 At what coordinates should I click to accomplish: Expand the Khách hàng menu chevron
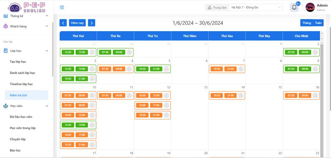coord(47,26)
